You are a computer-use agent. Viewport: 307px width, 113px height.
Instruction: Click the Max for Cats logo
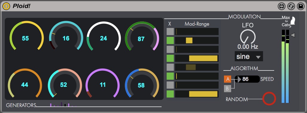[288, 21]
